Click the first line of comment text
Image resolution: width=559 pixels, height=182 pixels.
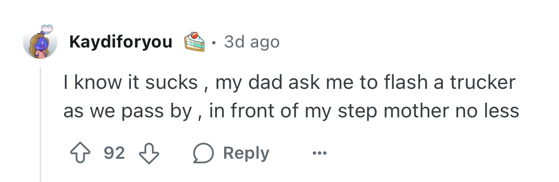289,83
